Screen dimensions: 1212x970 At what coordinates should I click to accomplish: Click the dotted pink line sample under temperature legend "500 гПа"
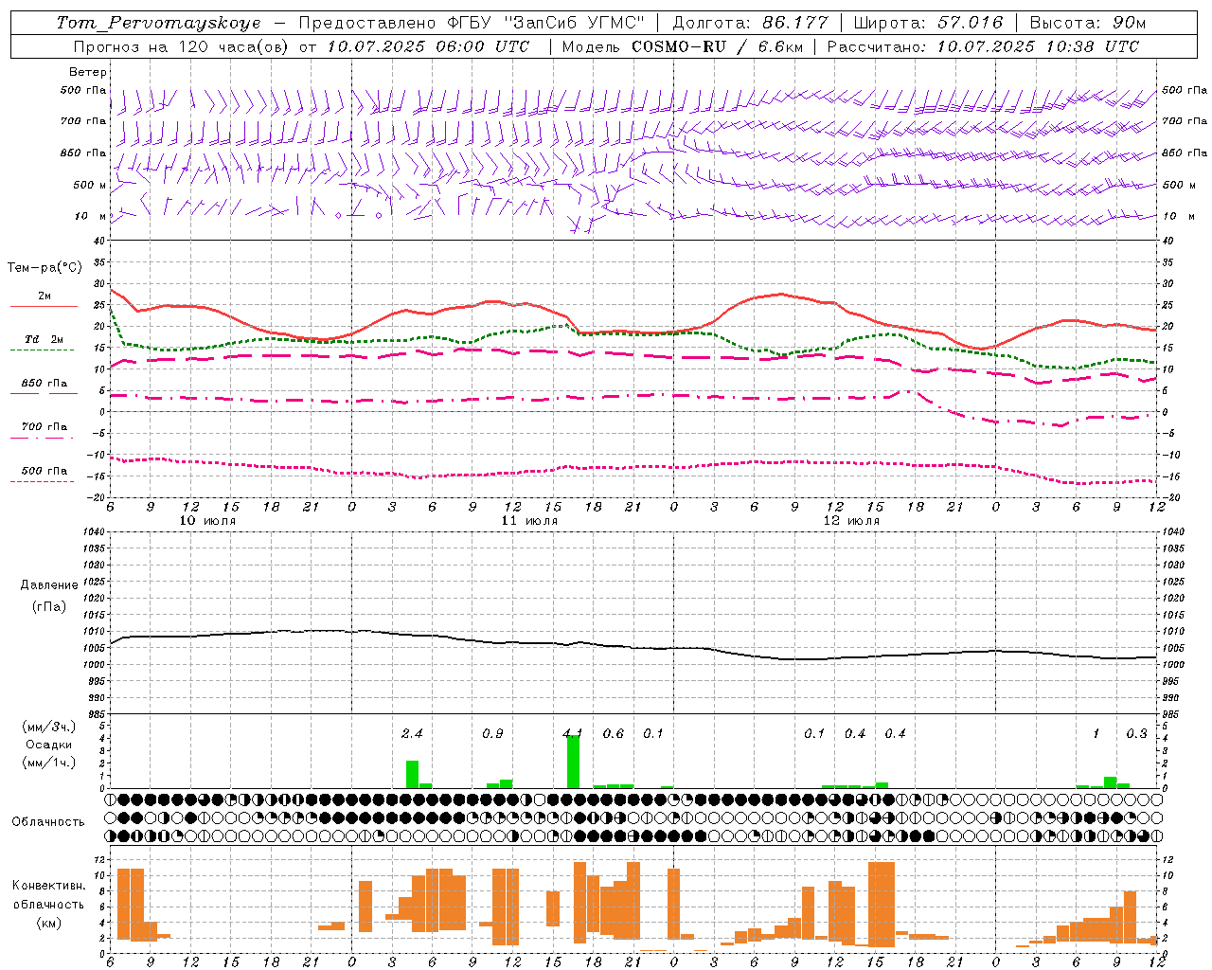pos(42,481)
